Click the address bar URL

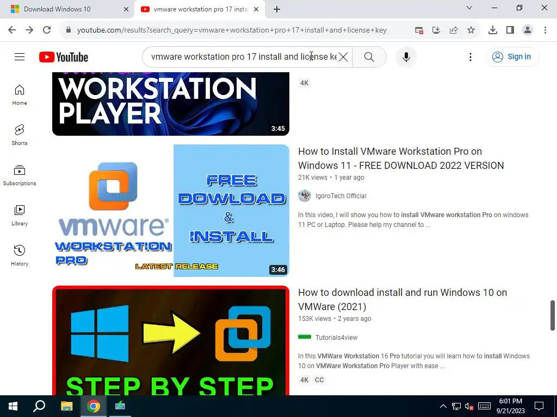(232, 30)
